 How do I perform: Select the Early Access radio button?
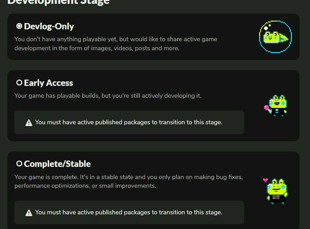(19, 83)
